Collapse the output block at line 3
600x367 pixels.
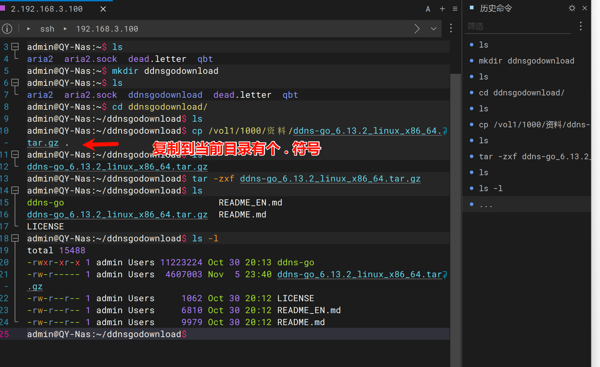pyautogui.click(x=15, y=47)
